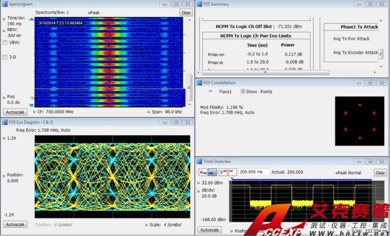The height and width of the screenshot is (236, 390).
Task: Select the 'S' spectrum mode icon in Time Overview
Action: (223, 172)
